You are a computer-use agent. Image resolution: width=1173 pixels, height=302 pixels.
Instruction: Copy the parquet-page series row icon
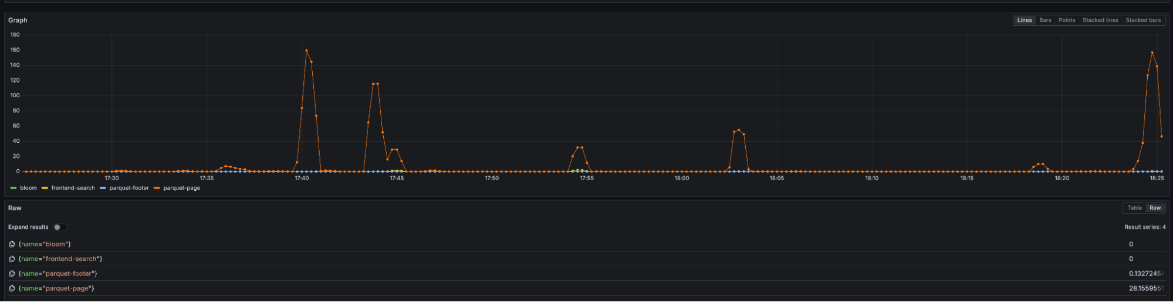12,288
